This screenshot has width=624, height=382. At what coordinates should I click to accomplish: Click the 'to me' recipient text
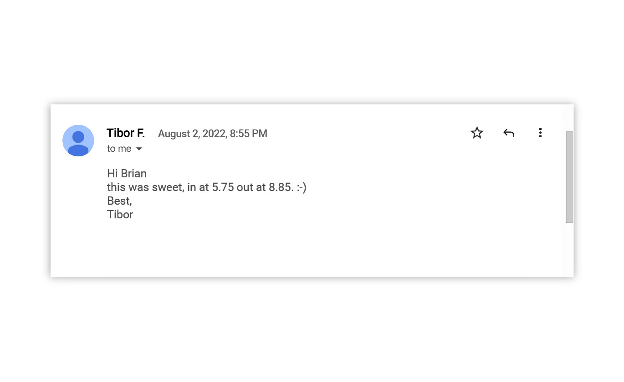click(119, 149)
